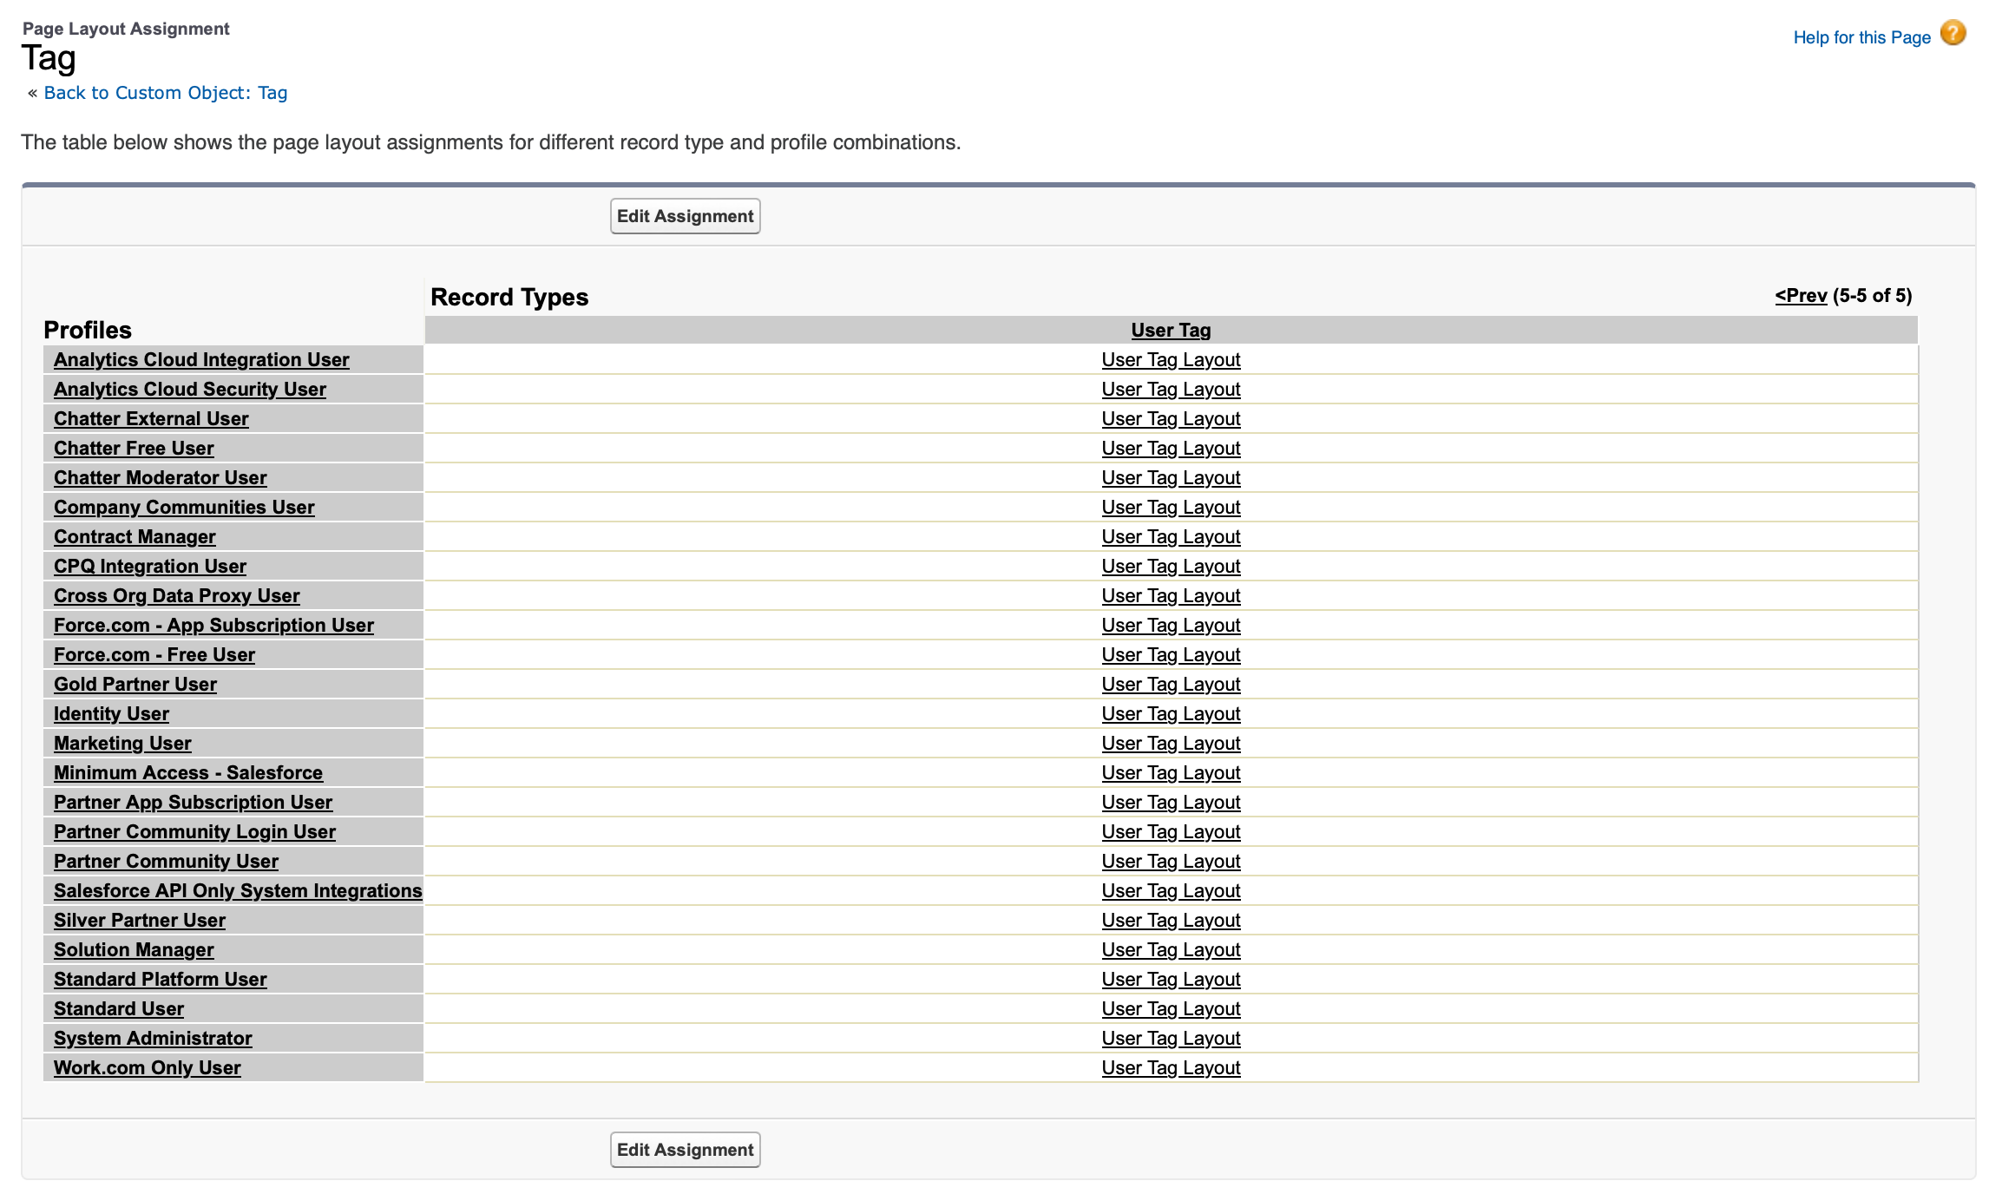Select the Contract Manager profile
Screen dimensions: 1989x1194
(x=134, y=536)
